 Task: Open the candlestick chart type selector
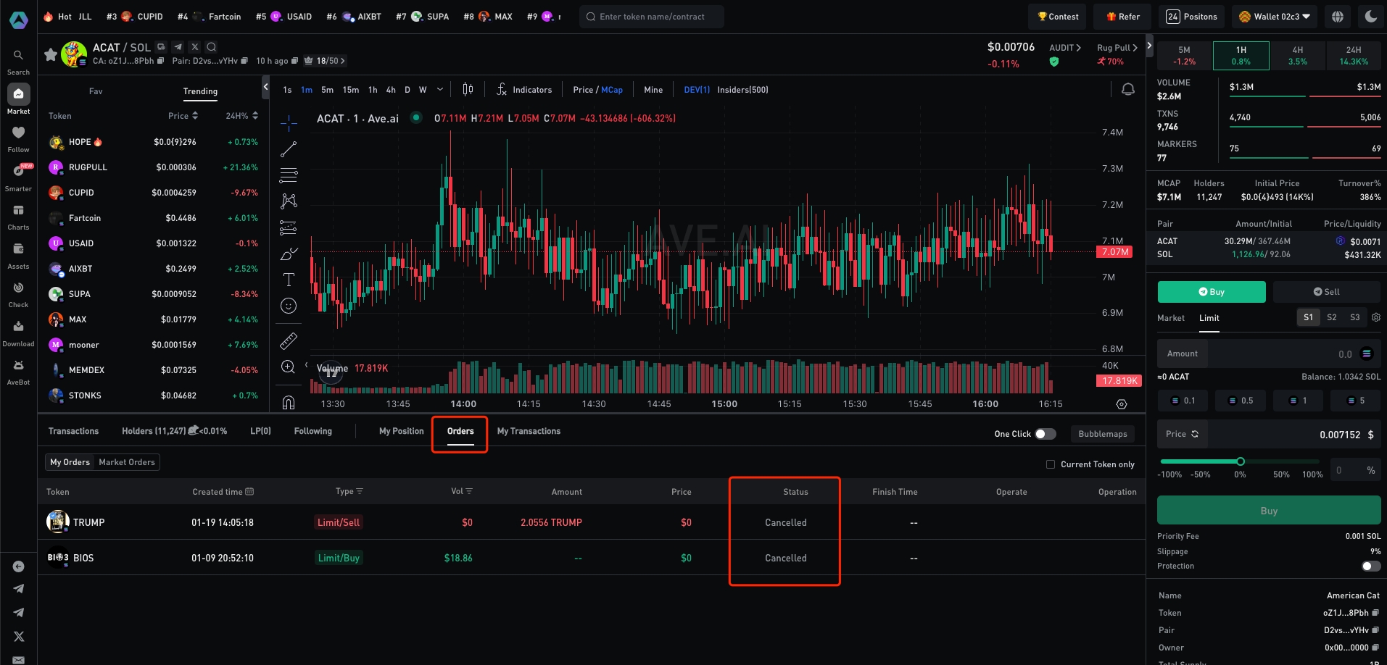click(x=468, y=90)
